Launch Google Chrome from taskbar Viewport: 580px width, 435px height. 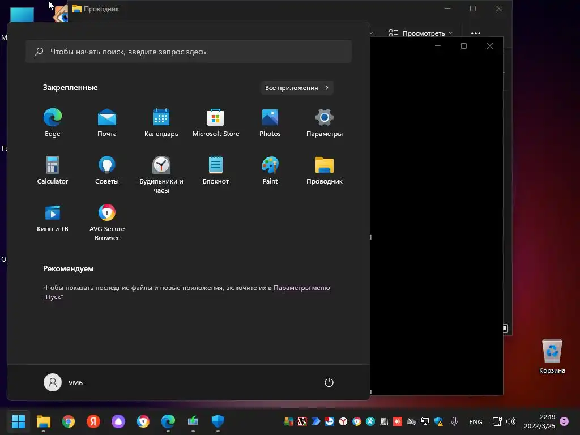point(69,421)
